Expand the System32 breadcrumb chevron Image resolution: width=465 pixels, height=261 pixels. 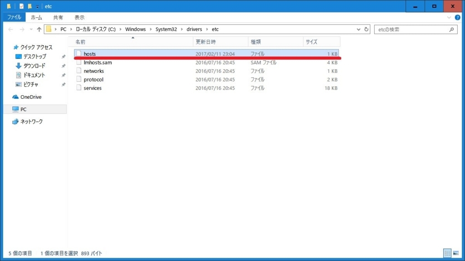[182, 29]
